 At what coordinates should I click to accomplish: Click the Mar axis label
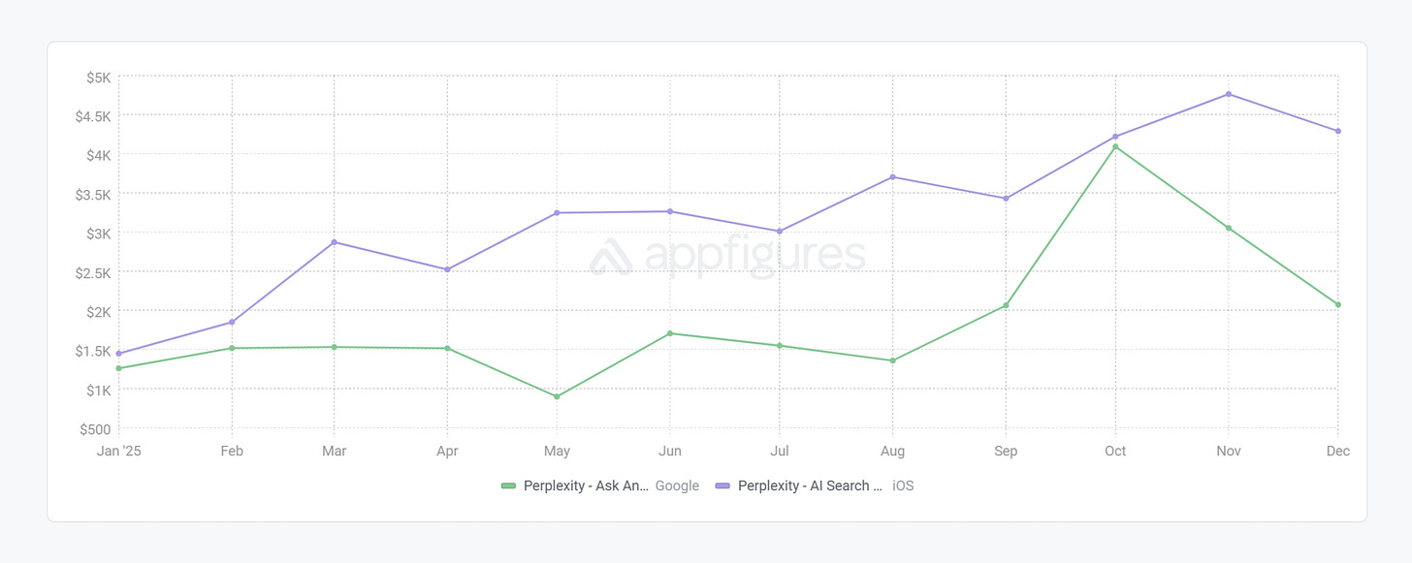pyautogui.click(x=335, y=452)
